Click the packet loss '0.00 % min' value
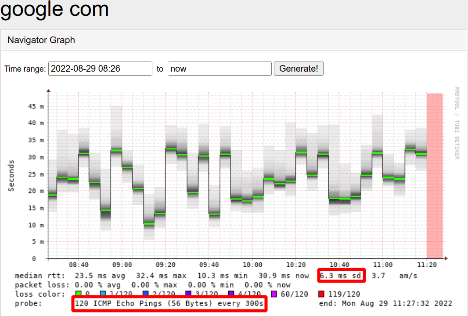Screen dimensions: 468x316 (211, 285)
